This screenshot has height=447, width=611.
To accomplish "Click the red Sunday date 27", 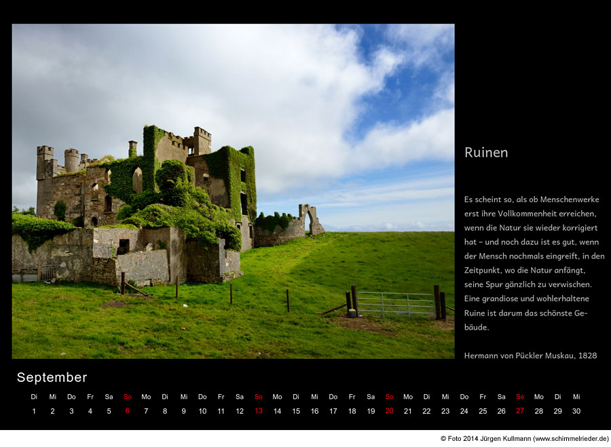I will (x=520, y=411).
